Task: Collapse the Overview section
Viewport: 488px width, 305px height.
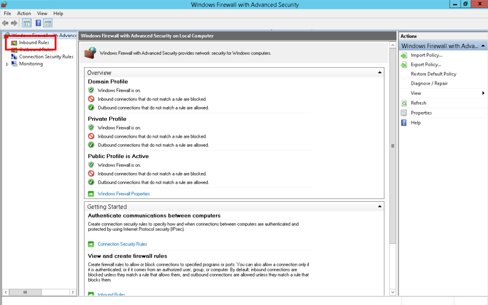Action: 380,73
